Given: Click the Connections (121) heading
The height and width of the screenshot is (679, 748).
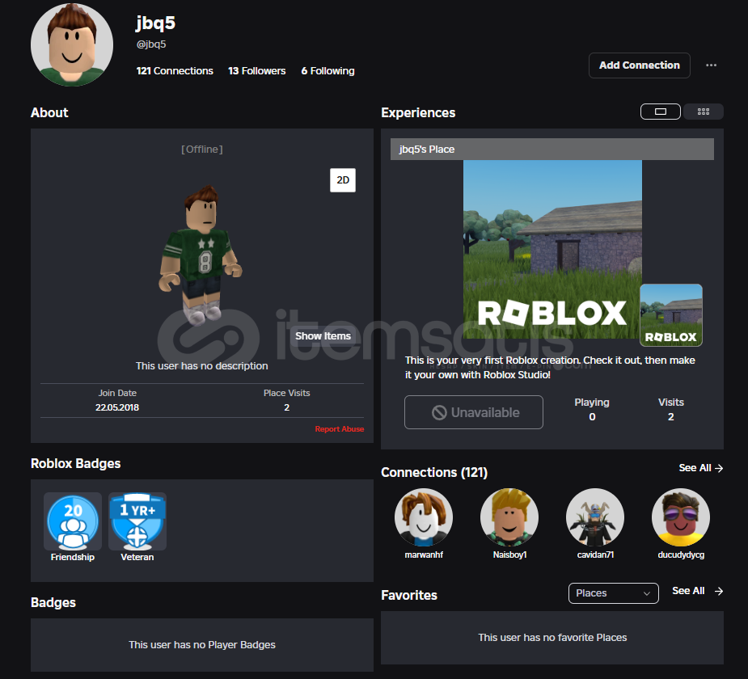Looking at the screenshot, I should [434, 473].
